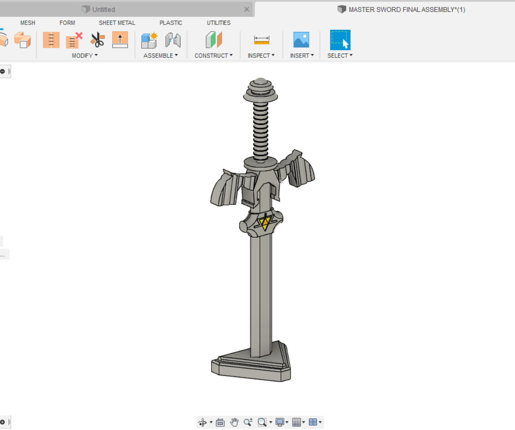Viewport: 515px width, 430px height.
Task: Expand the INSPECT dropdown
Action: click(x=261, y=56)
